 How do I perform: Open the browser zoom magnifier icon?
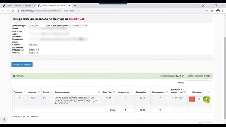click(207, 11)
